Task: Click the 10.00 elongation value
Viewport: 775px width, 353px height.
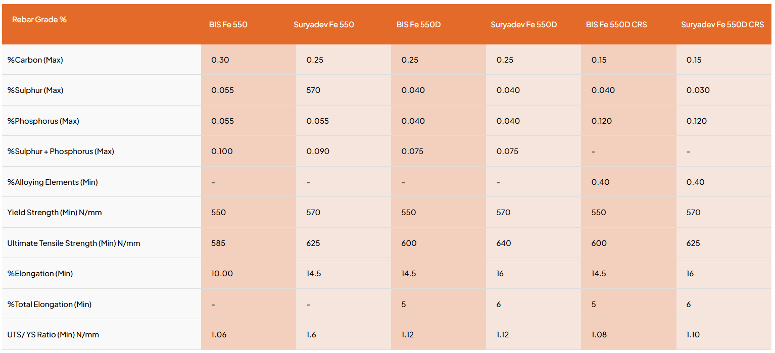Action: click(x=222, y=274)
